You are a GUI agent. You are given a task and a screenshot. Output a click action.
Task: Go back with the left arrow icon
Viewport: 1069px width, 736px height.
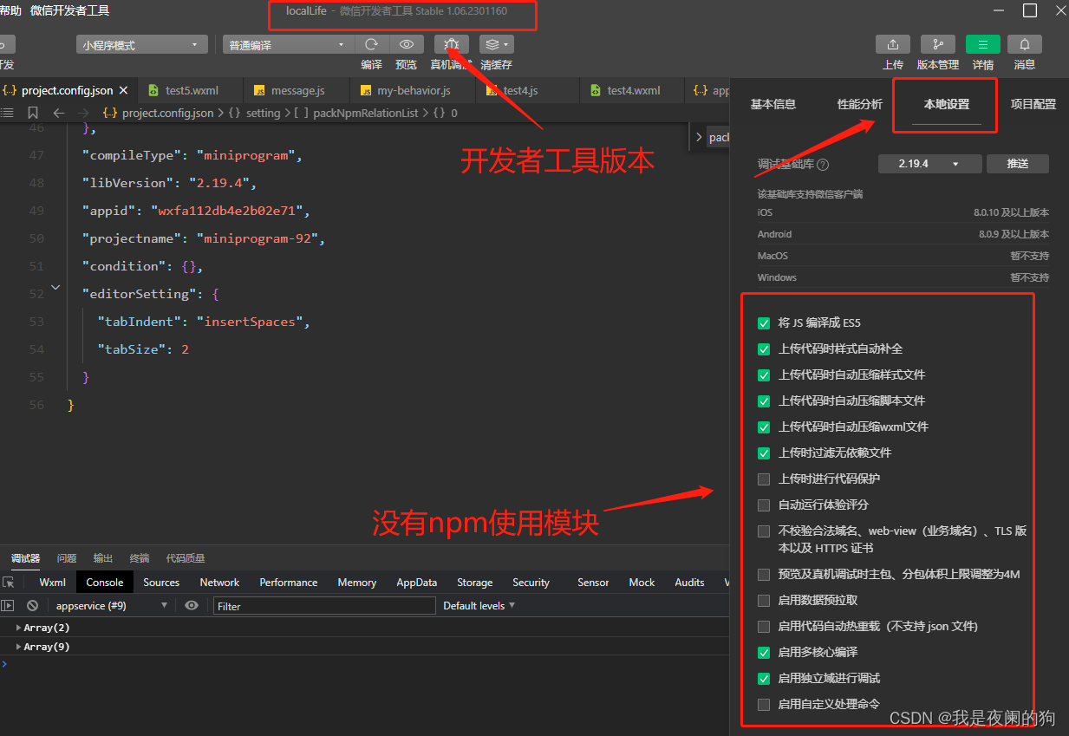[59, 113]
